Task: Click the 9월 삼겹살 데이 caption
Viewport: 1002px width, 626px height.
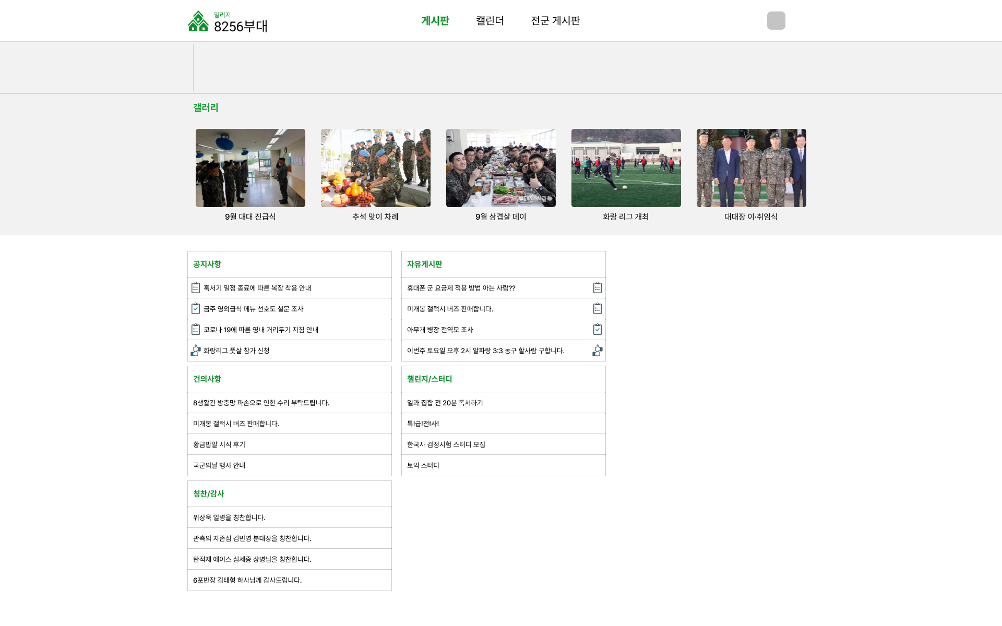Action: [x=501, y=216]
